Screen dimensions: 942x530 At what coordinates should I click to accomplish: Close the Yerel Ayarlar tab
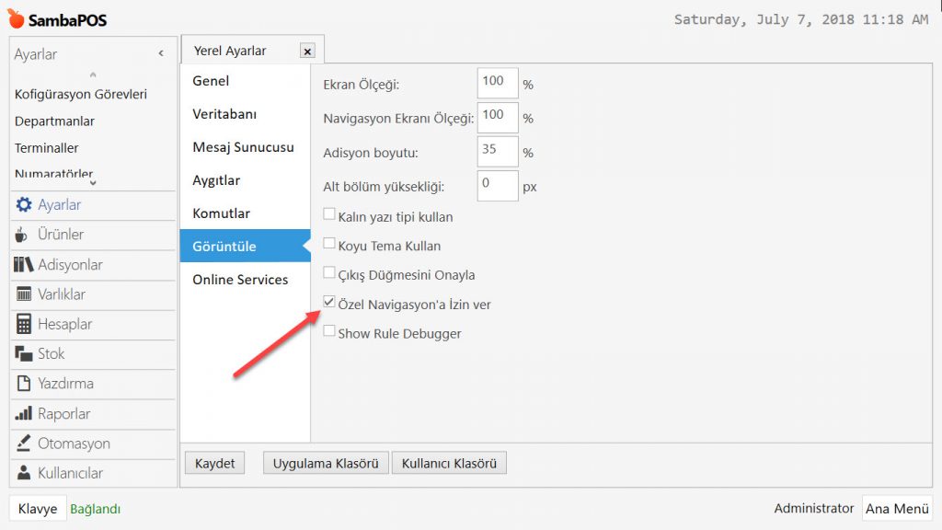coord(307,52)
